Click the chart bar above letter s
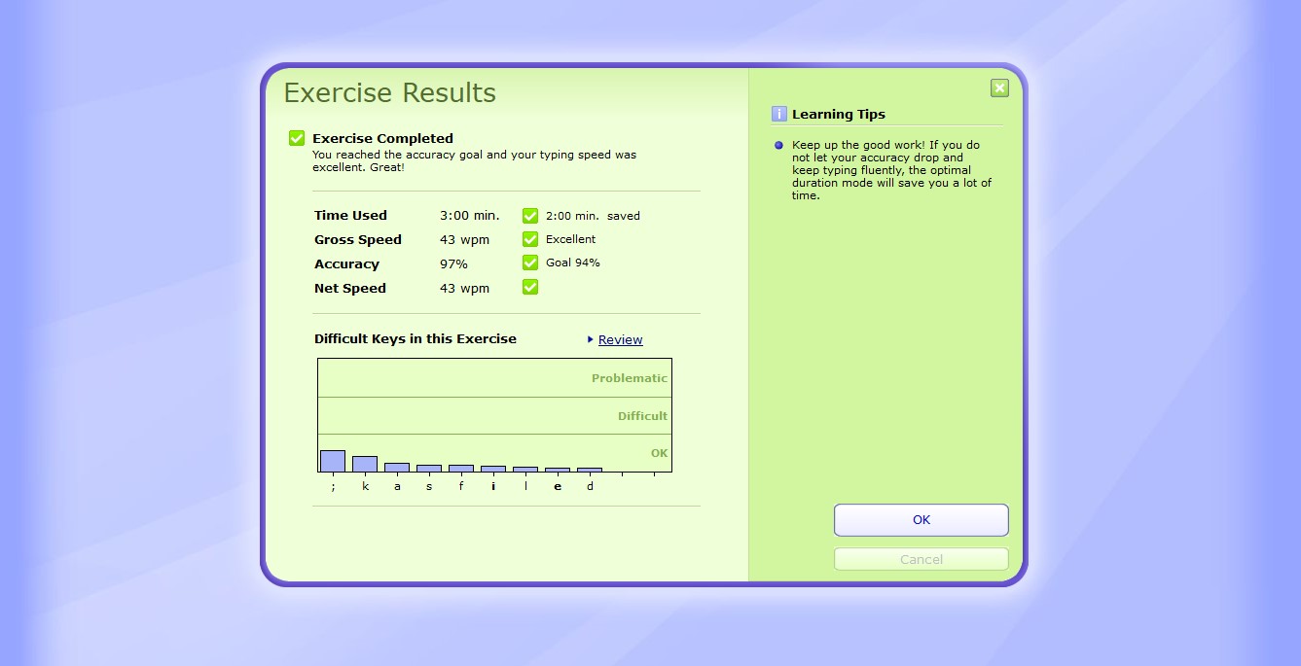This screenshot has width=1301, height=666. point(429,469)
